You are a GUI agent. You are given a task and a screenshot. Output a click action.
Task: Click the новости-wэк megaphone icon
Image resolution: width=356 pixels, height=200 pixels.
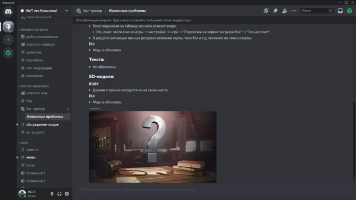point(23,93)
